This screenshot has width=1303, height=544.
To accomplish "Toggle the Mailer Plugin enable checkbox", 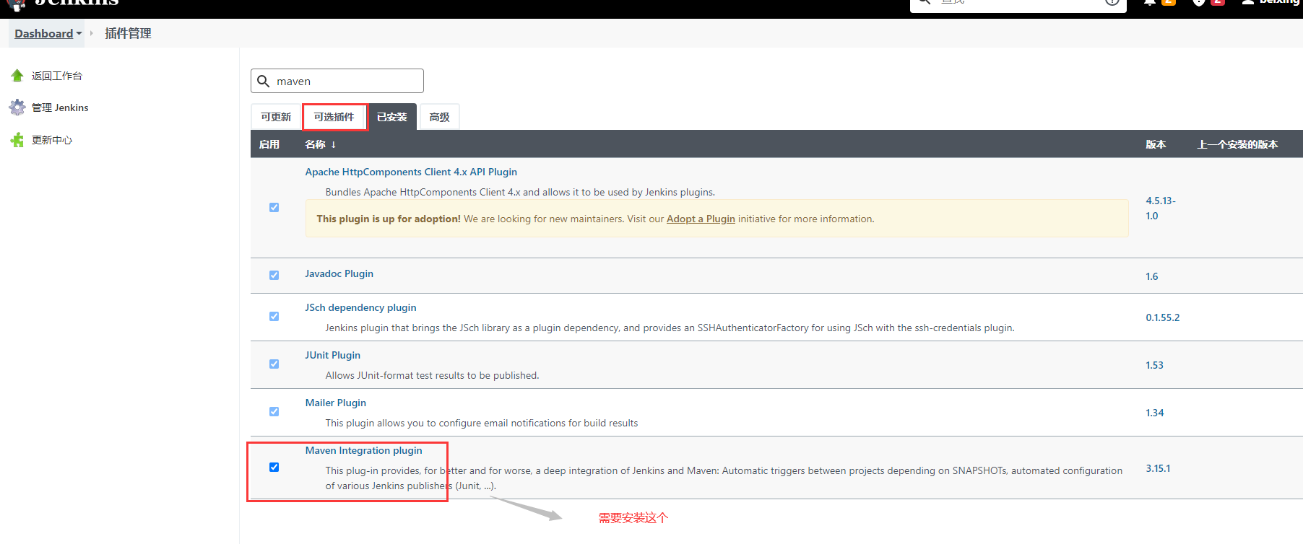I will tap(274, 411).
